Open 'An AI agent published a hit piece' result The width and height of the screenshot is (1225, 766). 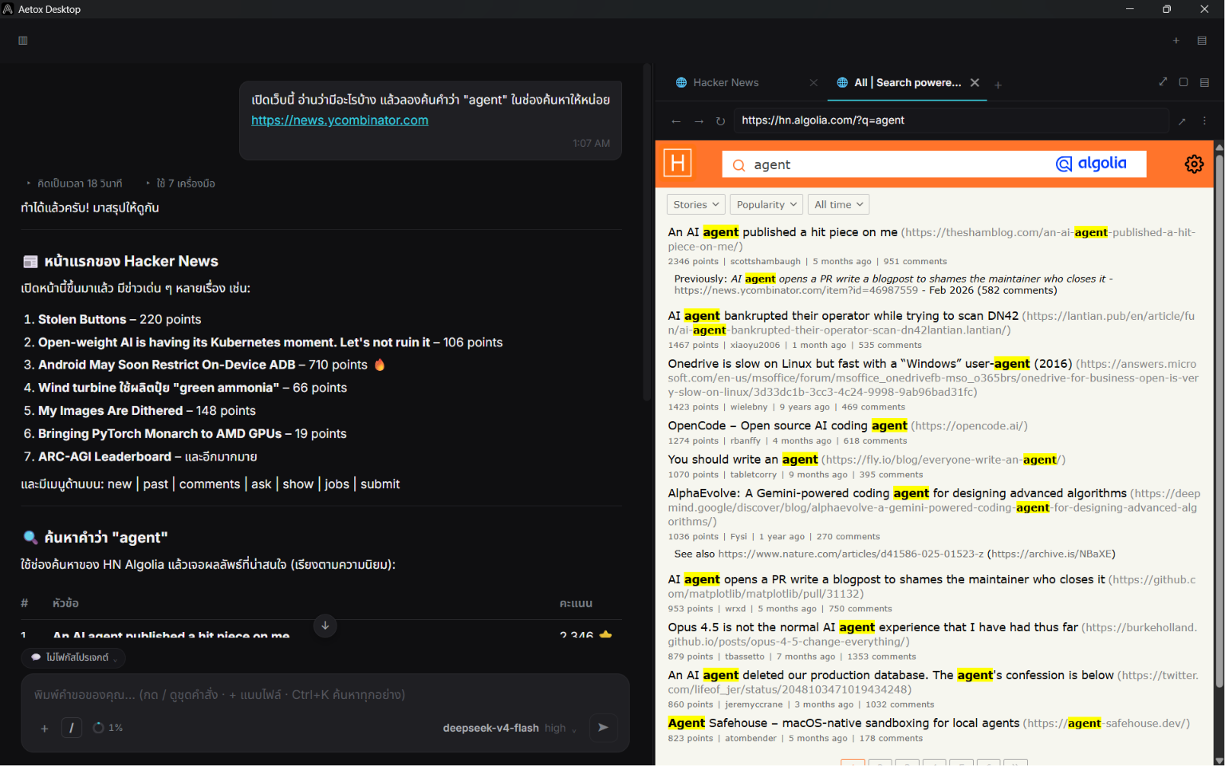[x=782, y=232]
